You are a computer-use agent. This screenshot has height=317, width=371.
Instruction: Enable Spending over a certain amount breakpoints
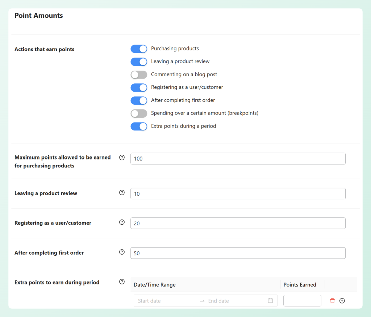(139, 113)
